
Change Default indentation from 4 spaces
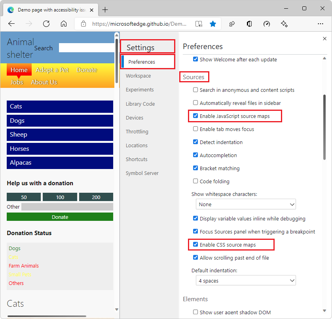tap(246, 280)
